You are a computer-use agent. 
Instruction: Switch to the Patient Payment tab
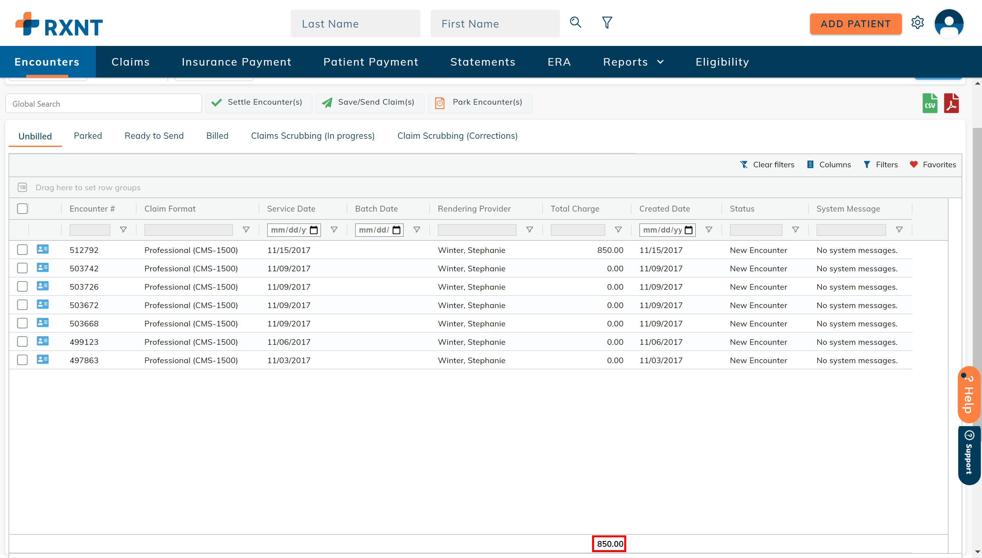click(x=371, y=62)
